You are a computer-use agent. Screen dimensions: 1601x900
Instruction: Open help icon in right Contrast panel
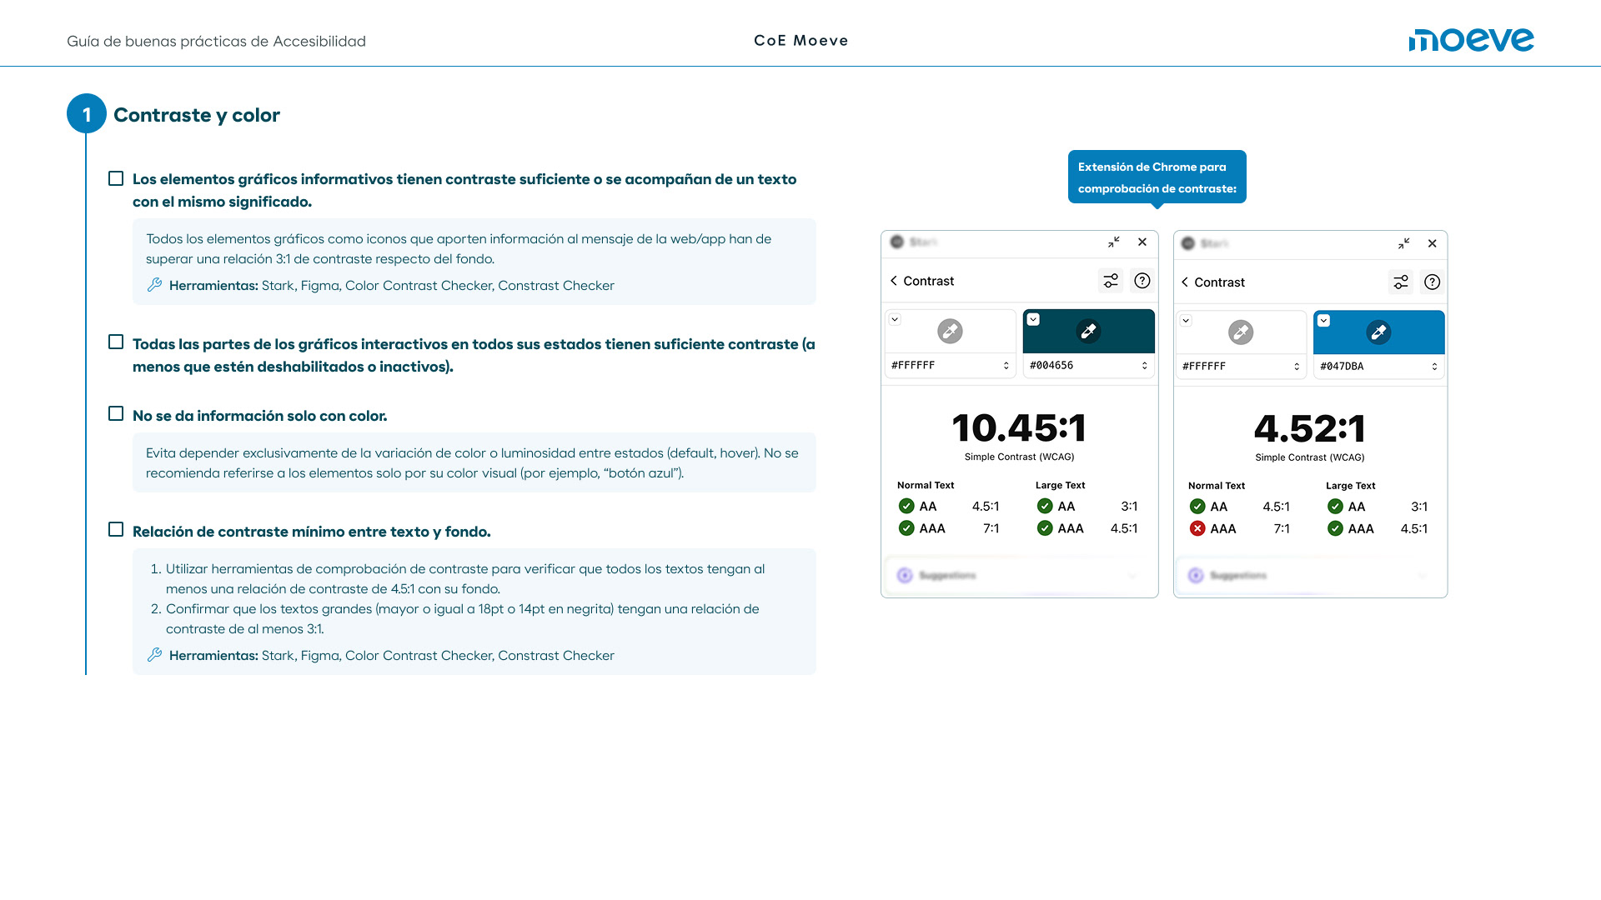(1432, 282)
